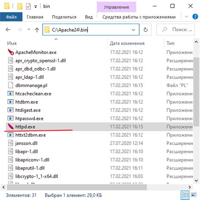Go up one folder level
Viewport: 200px width, 200px height.
(37, 30)
